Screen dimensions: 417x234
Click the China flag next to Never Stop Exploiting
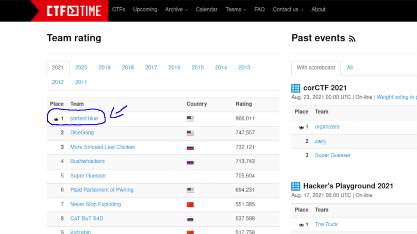(190, 205)
